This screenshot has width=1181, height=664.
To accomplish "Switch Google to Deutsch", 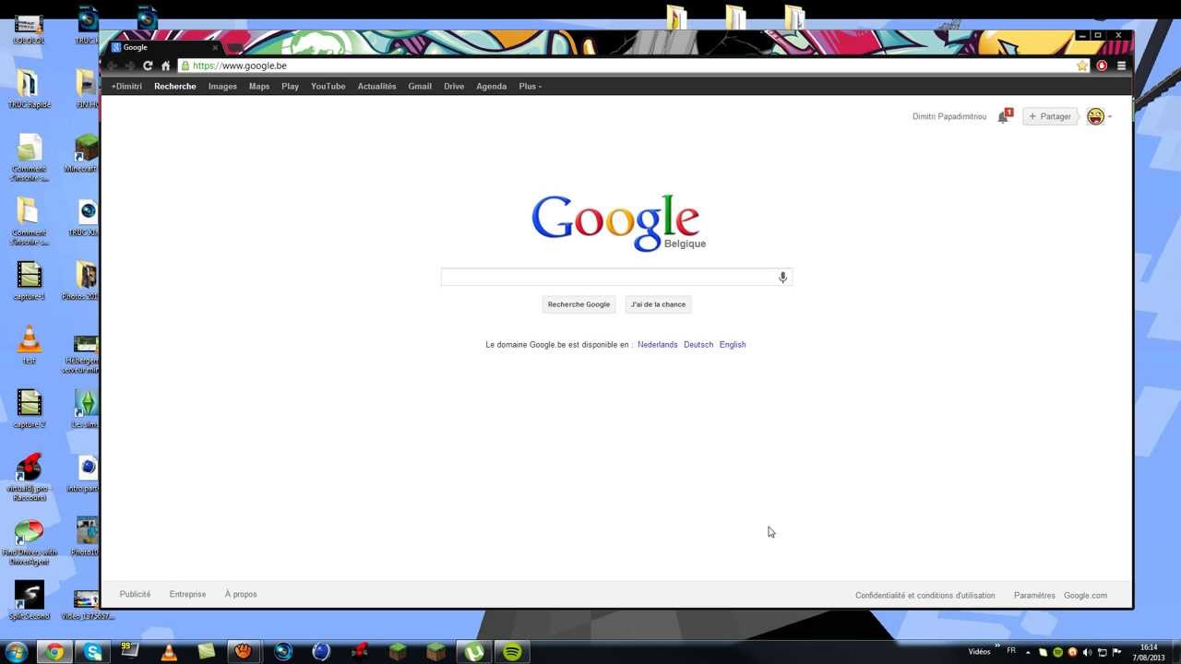I will [x=698, y=345].
